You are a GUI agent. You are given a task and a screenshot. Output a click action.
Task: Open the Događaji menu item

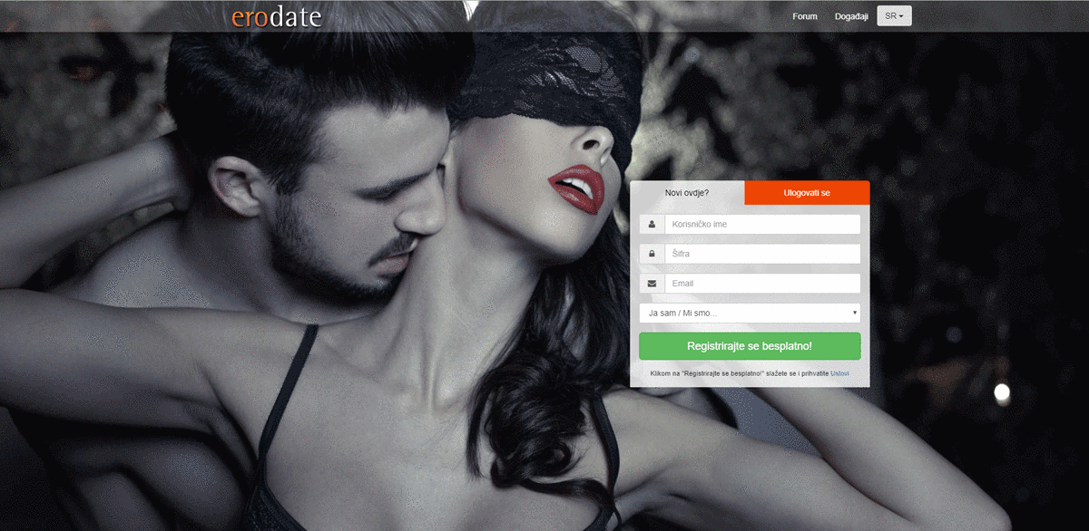point(851,15)
